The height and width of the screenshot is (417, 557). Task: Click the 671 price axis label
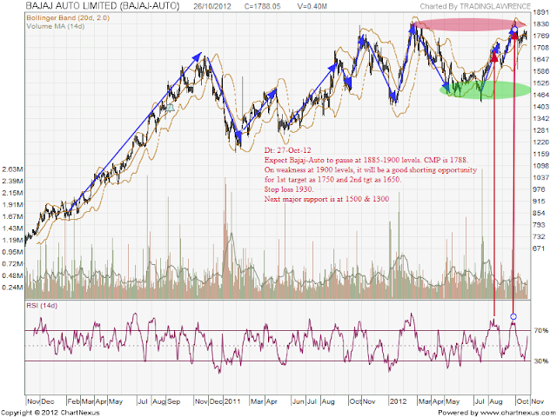coord(539,248)
